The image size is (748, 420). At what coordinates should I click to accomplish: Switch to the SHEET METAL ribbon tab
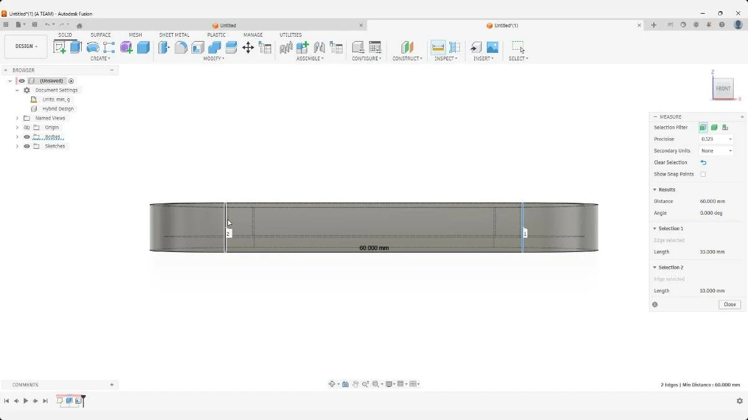pos(174,35)
